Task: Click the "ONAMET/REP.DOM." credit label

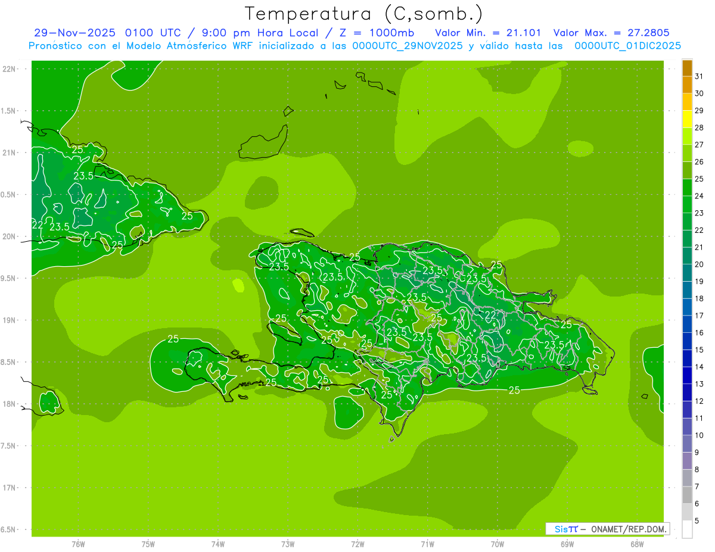Action: point(629,529)
